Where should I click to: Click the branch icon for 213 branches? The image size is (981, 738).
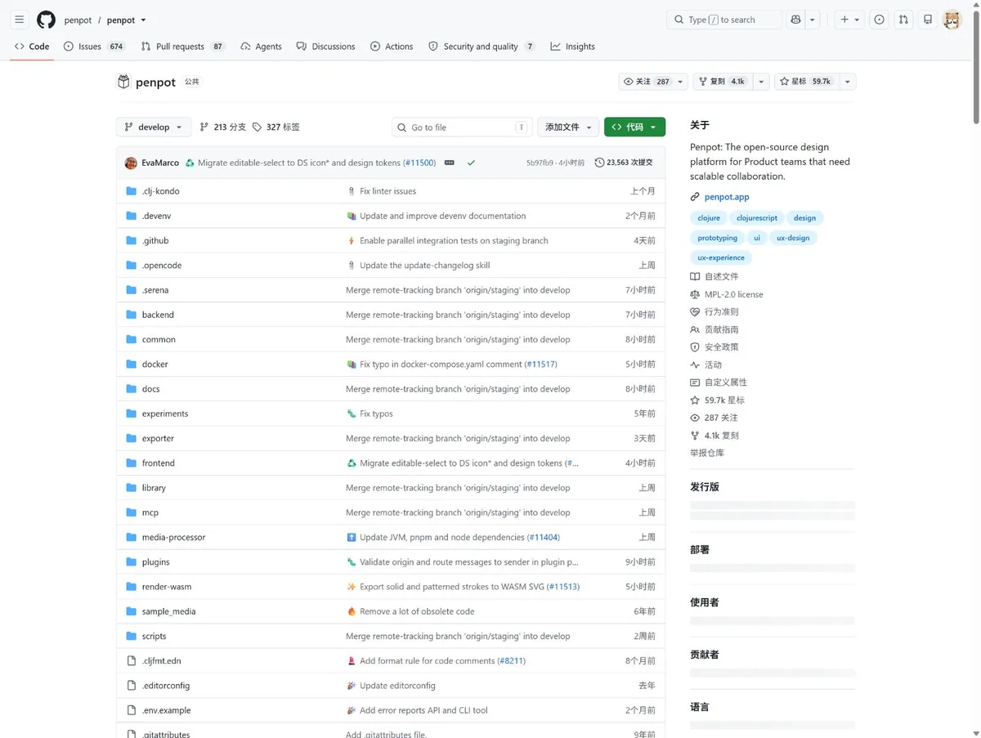tap(204, 127)
